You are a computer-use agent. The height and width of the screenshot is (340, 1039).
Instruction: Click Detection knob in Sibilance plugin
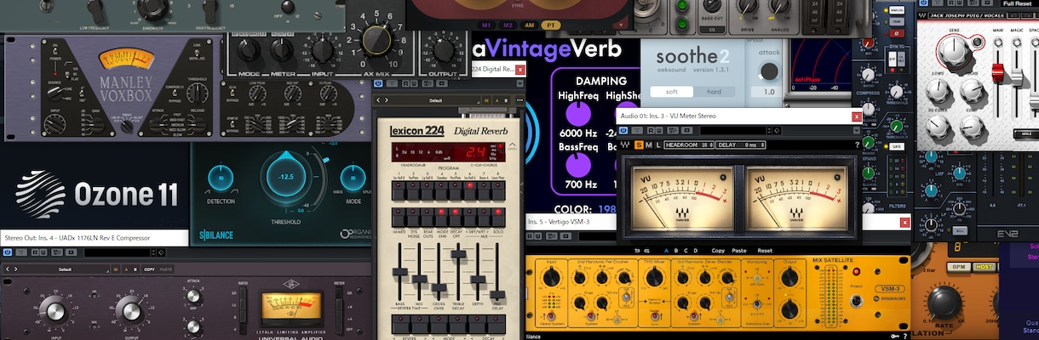(221, 178)
